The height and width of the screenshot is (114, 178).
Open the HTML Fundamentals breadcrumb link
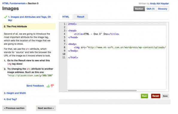pyautogui.click(x=14, y=3)
